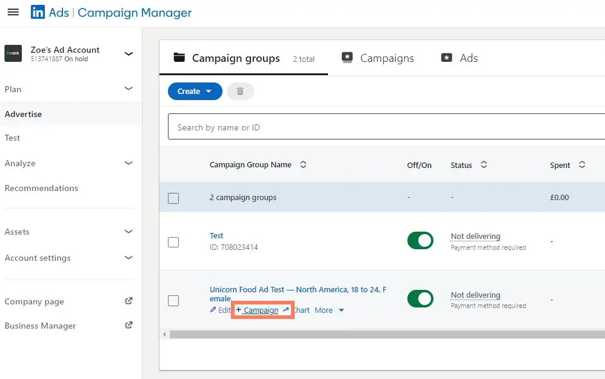This screenshot has width=605, height=379.
Task: Click Not delivering status for Test
Action: 475,236
